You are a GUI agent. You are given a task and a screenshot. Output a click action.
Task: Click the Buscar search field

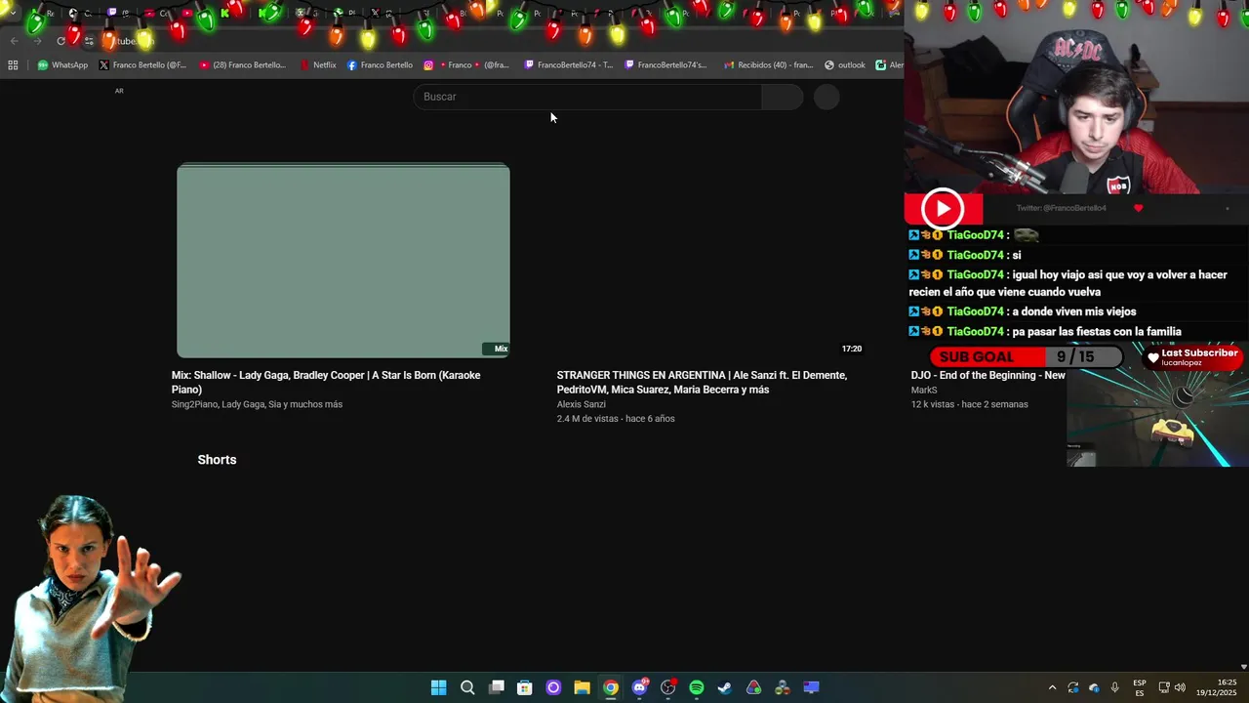point(587,97)
